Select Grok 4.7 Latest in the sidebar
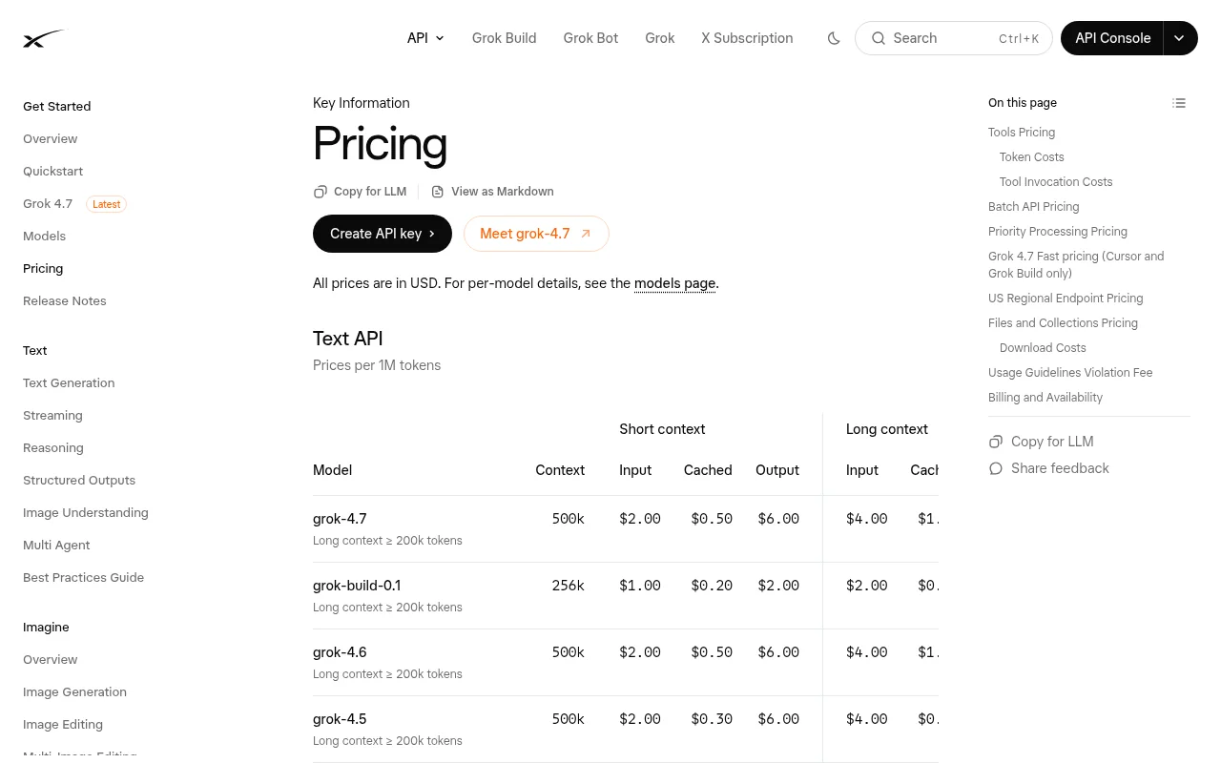Viewport: 1221px width, 763px height. (74, 203)
